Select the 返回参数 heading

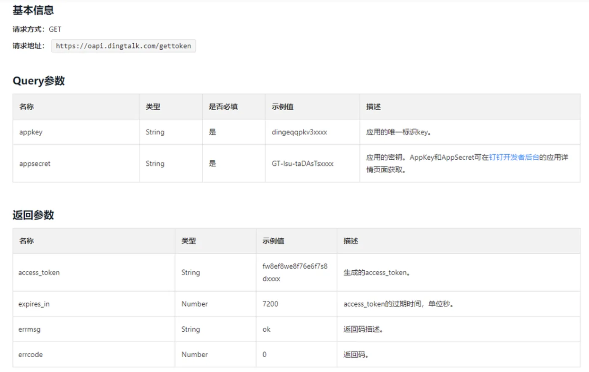coord(33,215)
